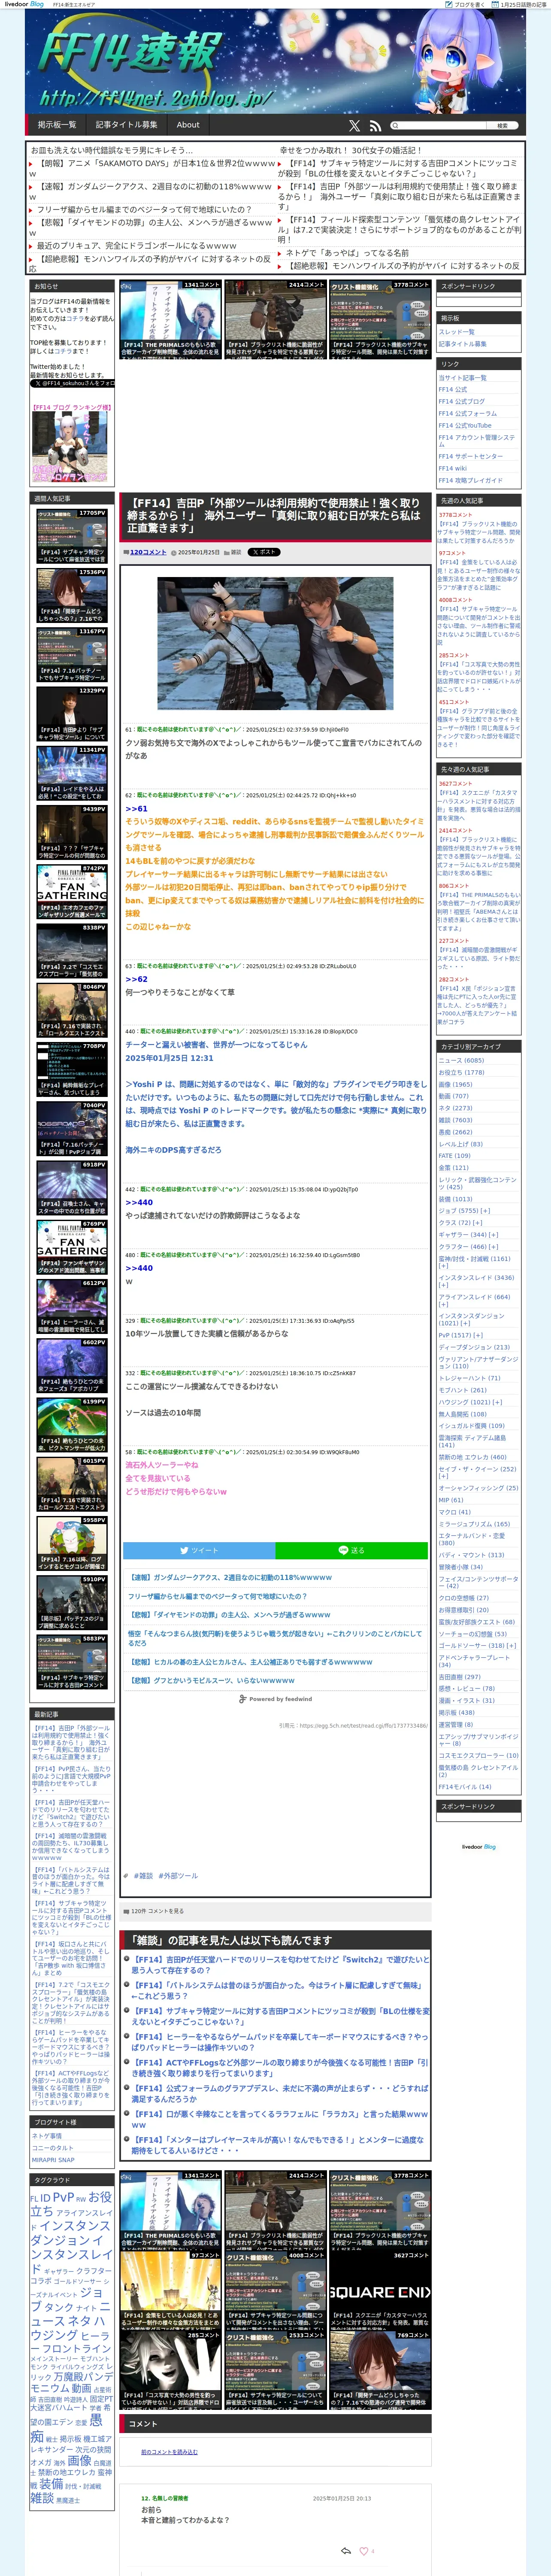Screen dimensions: 551x2576
Task: Expand the ハウジング (1021) category [+]
Action: coord(497,1402)
